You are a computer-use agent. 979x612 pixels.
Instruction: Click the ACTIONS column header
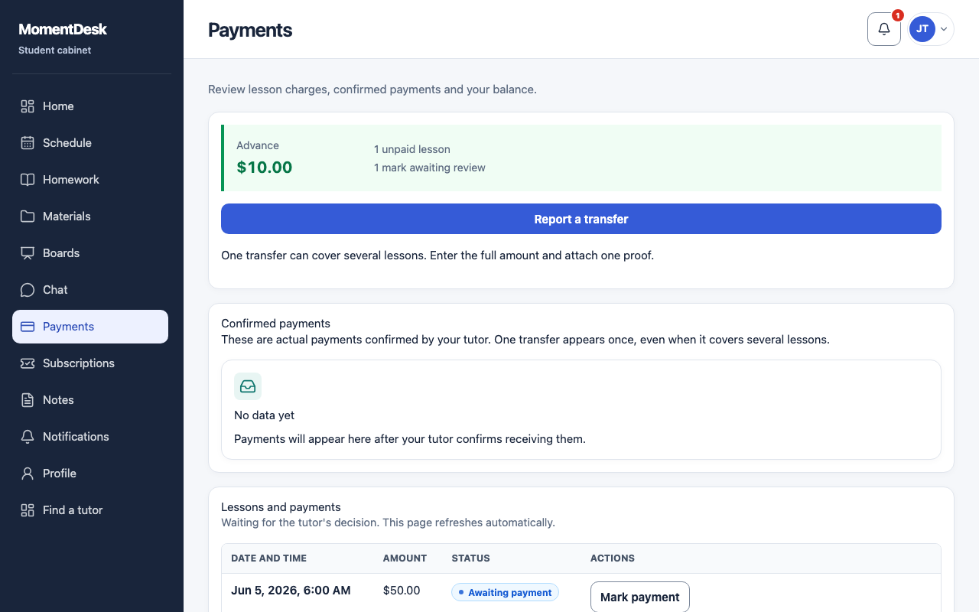[613, 558]
